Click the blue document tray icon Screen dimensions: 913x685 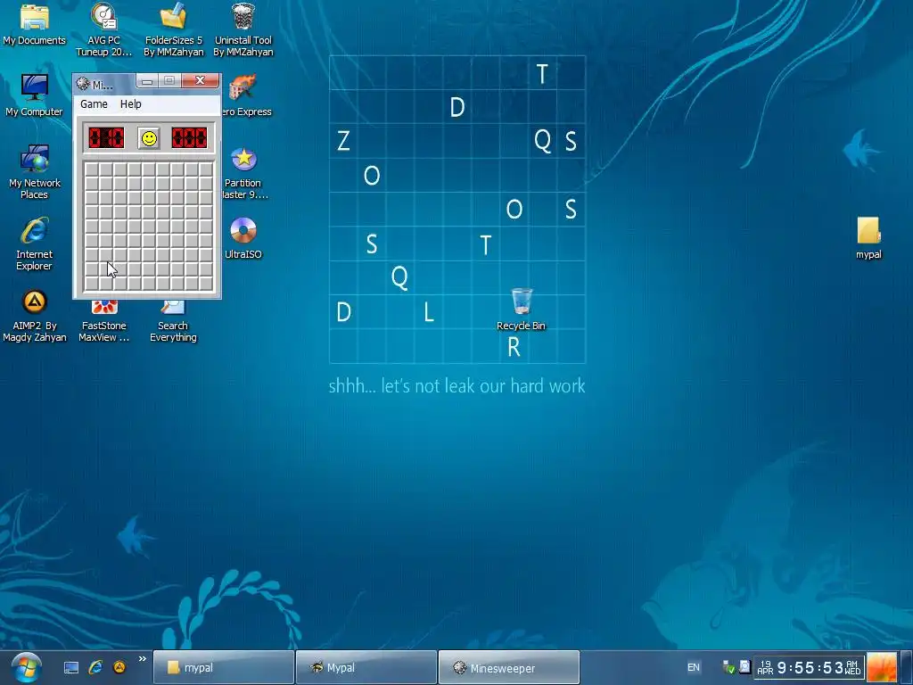pyautogui.click(x=744, y=667)
